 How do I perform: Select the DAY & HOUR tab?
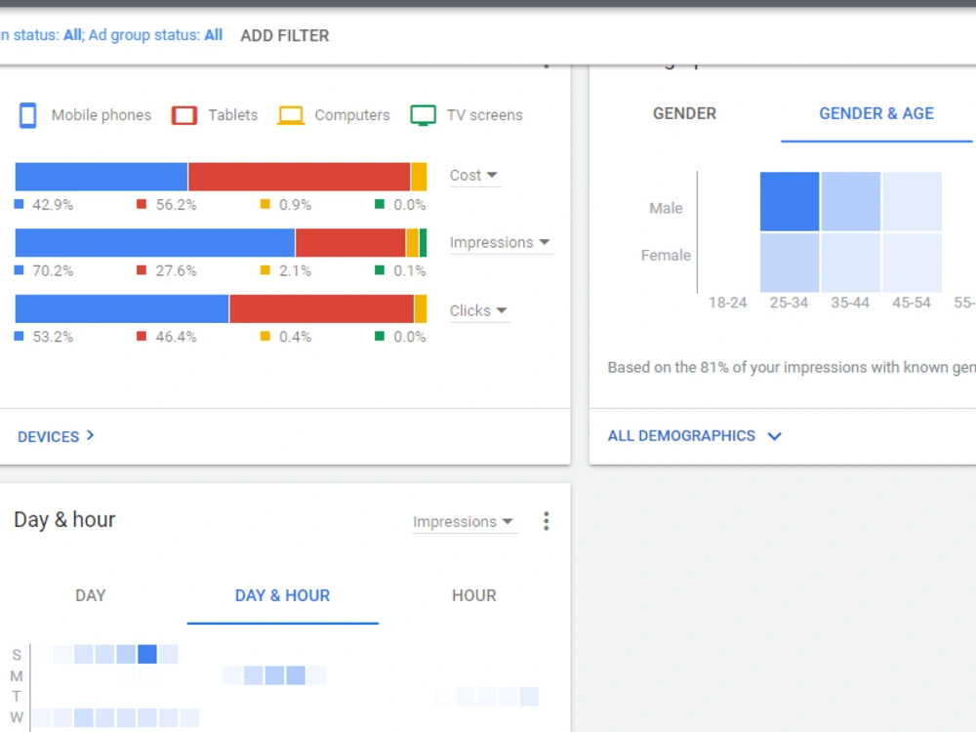pos(283,595)
